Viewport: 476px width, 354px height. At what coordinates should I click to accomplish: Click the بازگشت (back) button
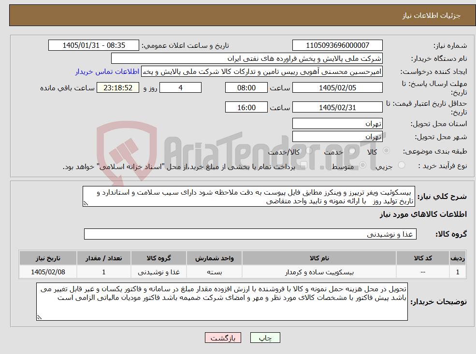(223, 338)
